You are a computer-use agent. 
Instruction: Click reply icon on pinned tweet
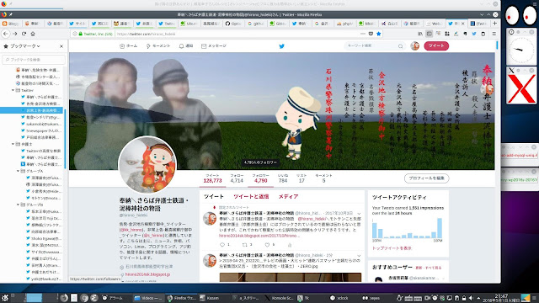222,245
